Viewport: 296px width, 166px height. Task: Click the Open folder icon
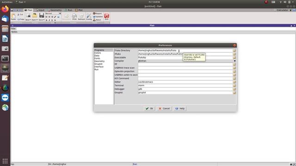click(35, 16)
